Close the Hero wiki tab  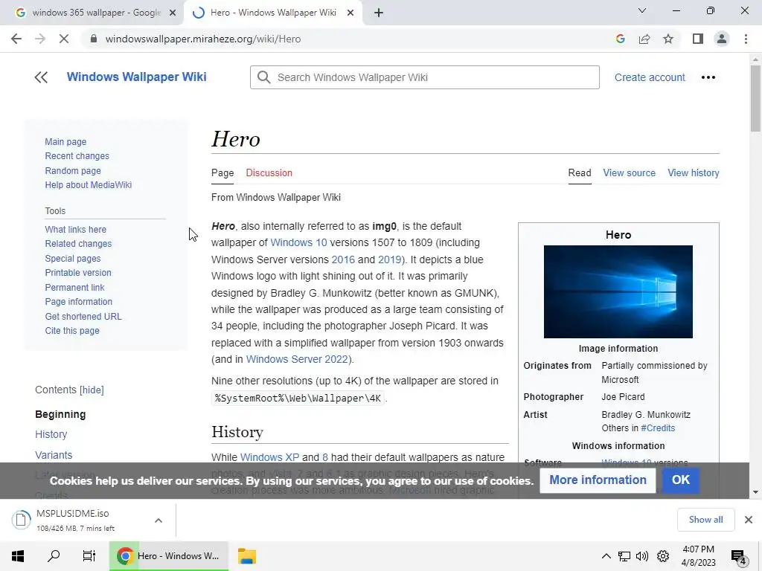350,13
